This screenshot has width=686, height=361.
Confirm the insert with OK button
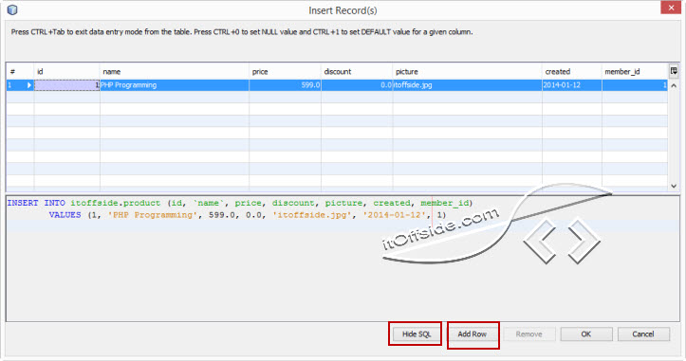(586, 334)
